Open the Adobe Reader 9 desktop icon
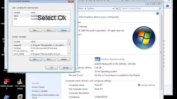This screenshot has height=99, width=177. pos(7,84)
